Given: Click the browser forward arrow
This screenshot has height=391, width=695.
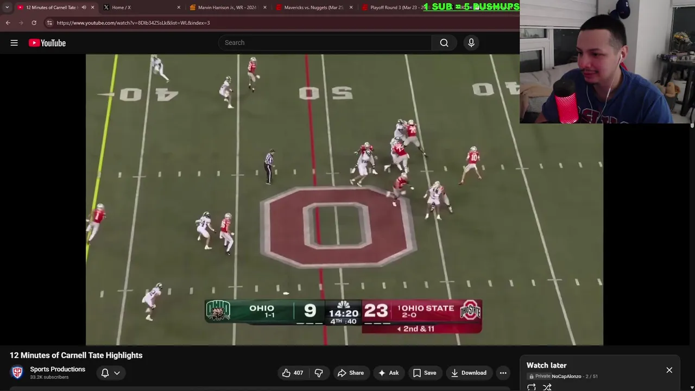Looking at the screenshot, I should coord(21,23).
